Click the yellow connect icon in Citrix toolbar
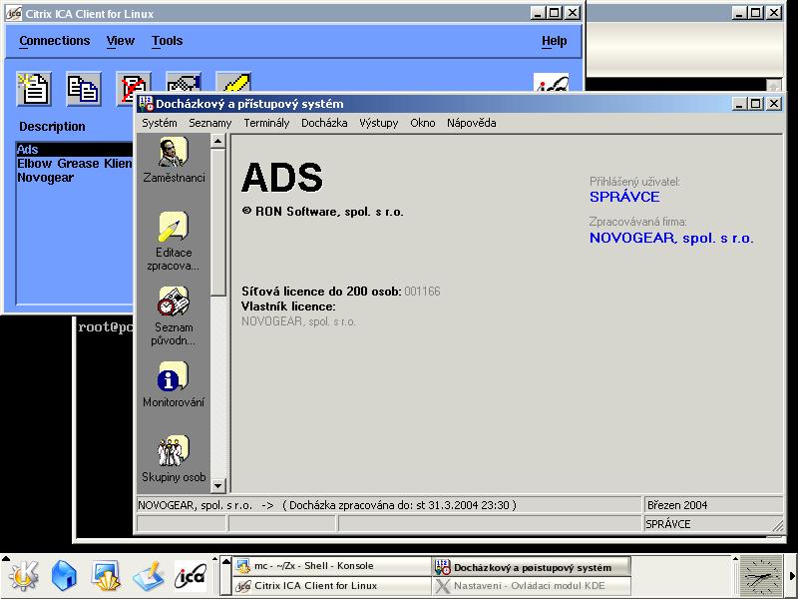 tap(233, 83)
